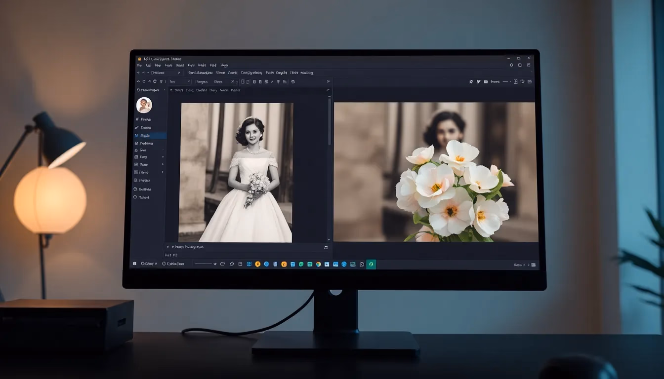Open the first menu in the menu bar
The image size is (664, 379).
click(139, 65)
